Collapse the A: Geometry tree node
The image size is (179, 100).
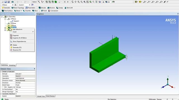[2, 17]
